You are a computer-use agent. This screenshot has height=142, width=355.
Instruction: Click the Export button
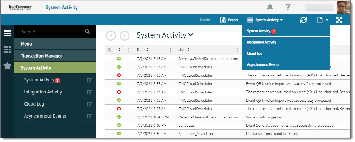tap(229, 20)
